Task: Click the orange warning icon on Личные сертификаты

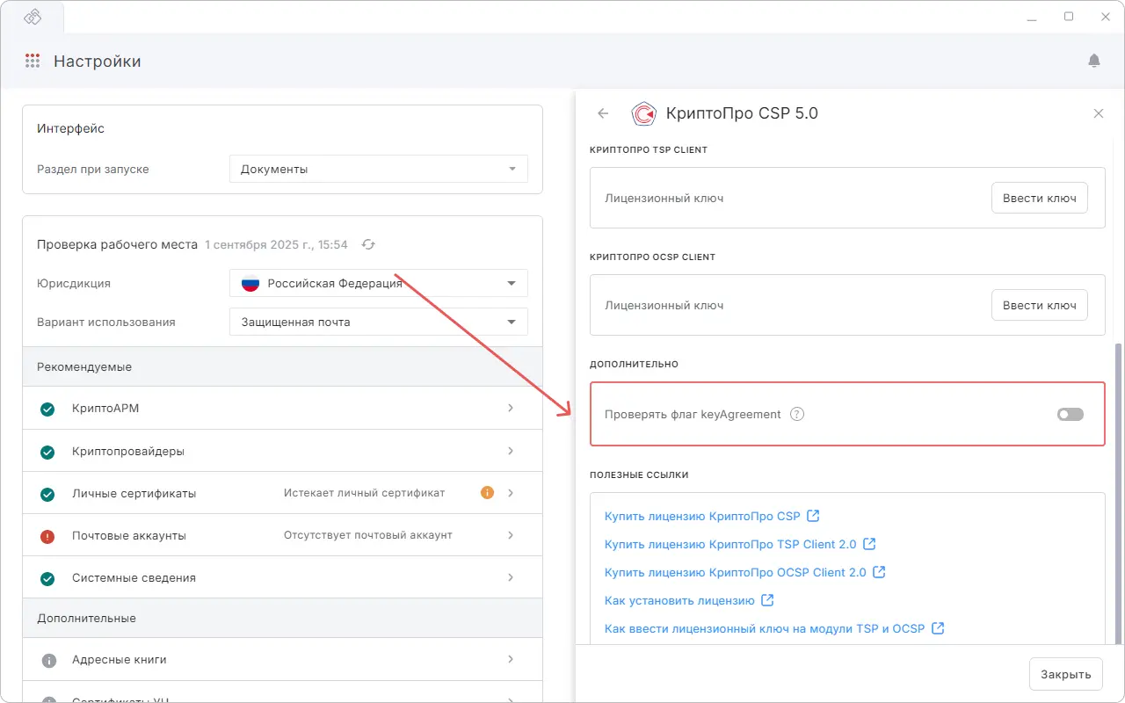Action: point(487,492)
